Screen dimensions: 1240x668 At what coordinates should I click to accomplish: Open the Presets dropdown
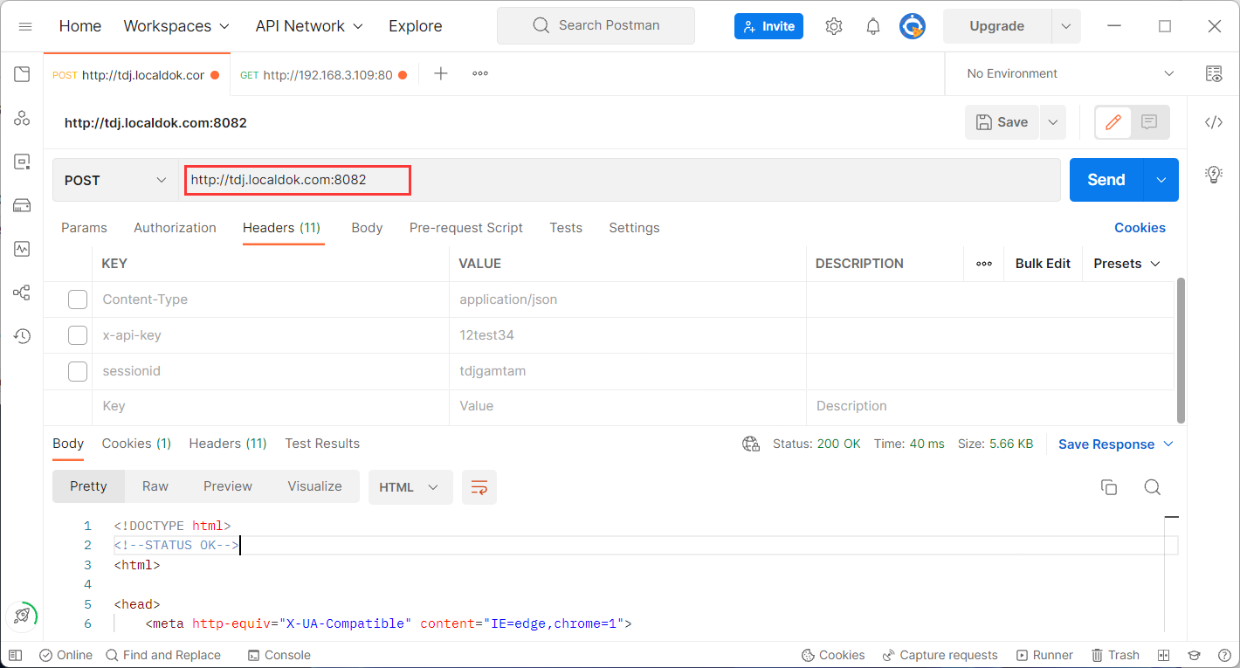coord(1127,264)
